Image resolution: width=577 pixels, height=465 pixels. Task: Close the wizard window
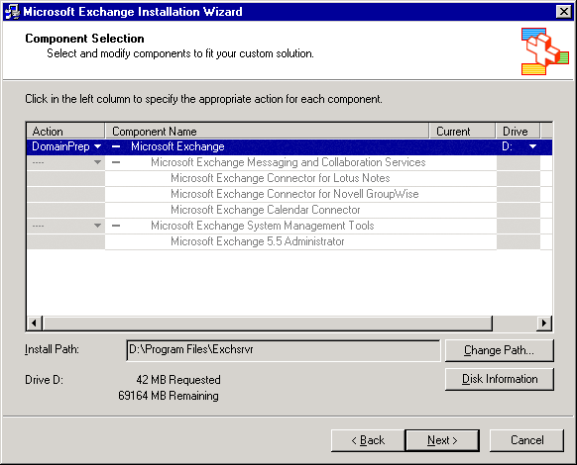click(564, 12)
